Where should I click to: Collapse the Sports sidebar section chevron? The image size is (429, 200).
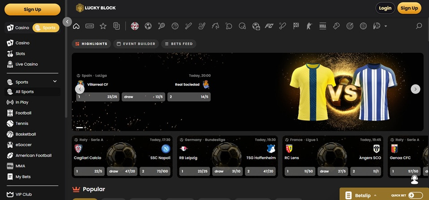click(x=55, y=81)
